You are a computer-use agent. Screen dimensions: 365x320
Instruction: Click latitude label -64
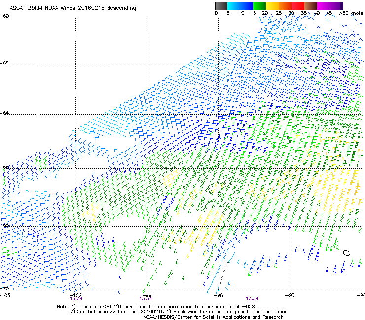point(4,113)
